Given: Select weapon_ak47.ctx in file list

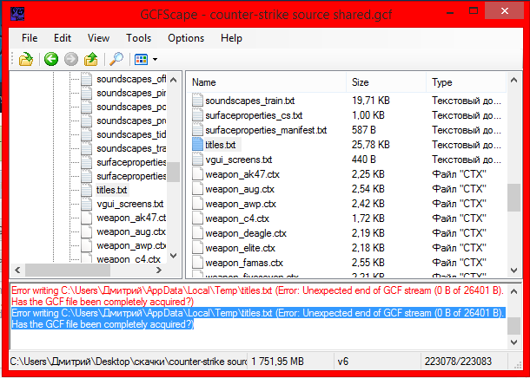Looking at the screenshot, I should (242, 174).
